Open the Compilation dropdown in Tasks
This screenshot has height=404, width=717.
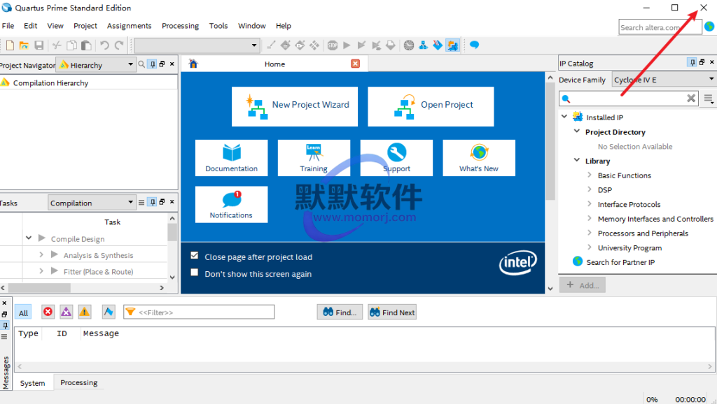[x=92, y=203]
